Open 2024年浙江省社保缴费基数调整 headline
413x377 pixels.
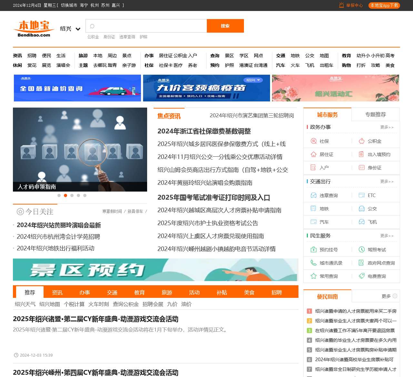coord(204,131)
